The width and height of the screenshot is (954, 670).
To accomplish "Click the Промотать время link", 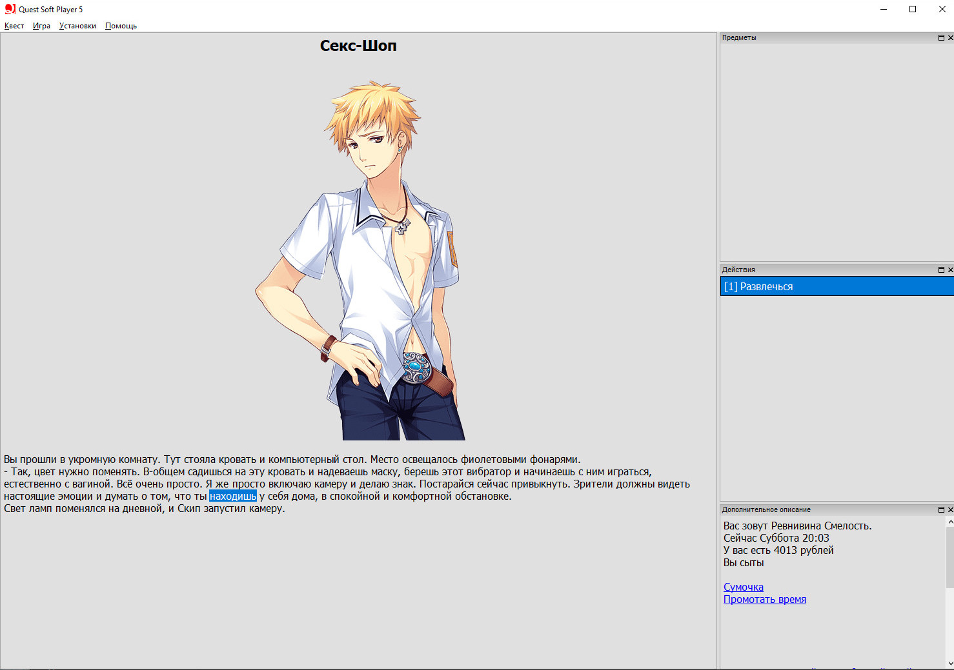I will [x=765, y=599].
